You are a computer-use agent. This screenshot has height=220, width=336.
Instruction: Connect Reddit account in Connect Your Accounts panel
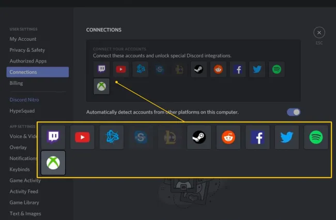click(218, 69)
